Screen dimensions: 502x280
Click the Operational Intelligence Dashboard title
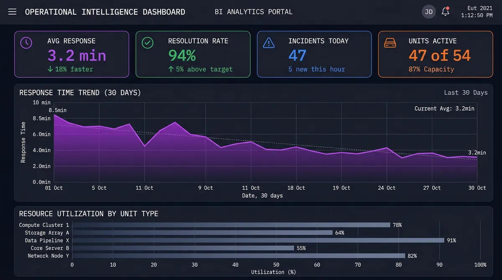[105, 12]
